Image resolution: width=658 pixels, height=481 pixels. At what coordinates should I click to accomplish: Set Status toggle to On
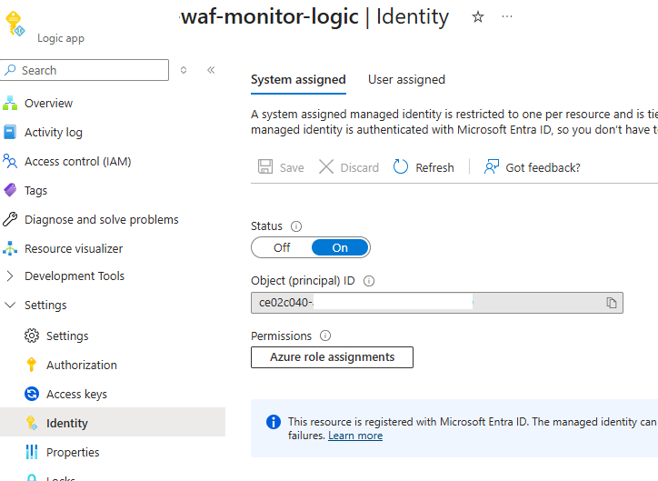340,247
